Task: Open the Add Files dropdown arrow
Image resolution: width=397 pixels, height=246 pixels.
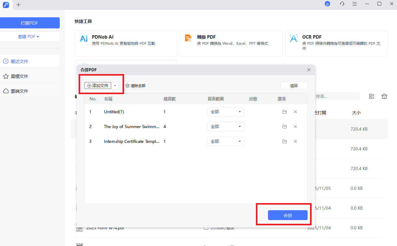Action: 115,86
